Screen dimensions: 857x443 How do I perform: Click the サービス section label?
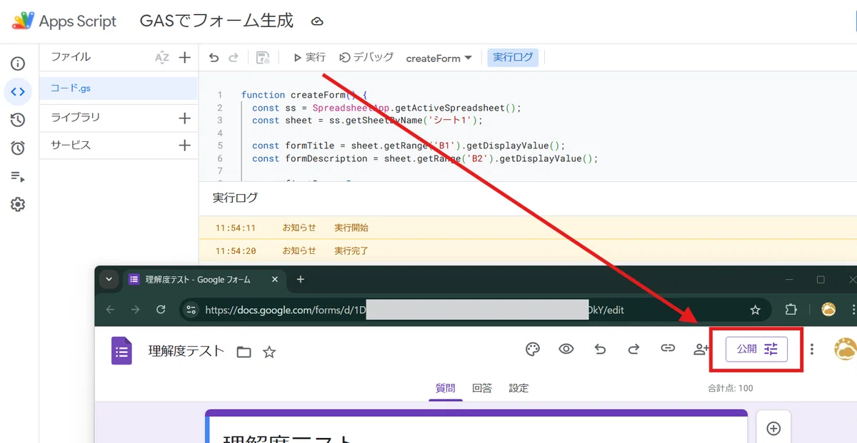click(71, 146)
